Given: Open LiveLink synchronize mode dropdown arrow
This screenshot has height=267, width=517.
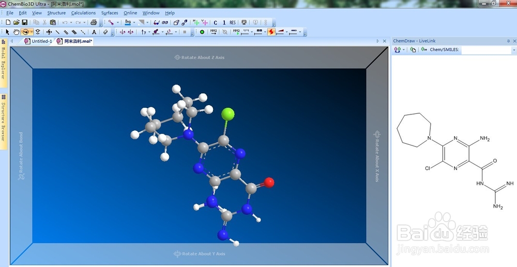Looking at the screenshot, I should 404,49.
